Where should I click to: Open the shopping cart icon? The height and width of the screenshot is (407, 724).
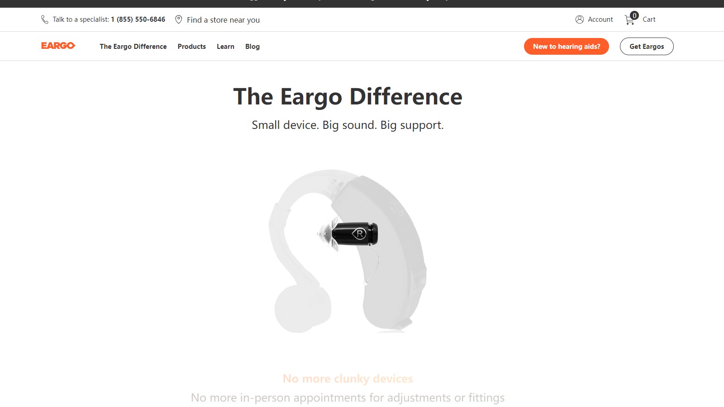point(629,20)
